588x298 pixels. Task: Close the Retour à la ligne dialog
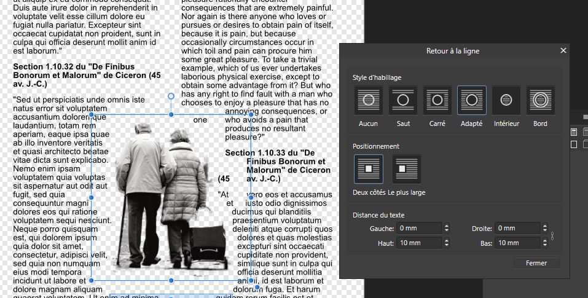(x=563, y=50)
